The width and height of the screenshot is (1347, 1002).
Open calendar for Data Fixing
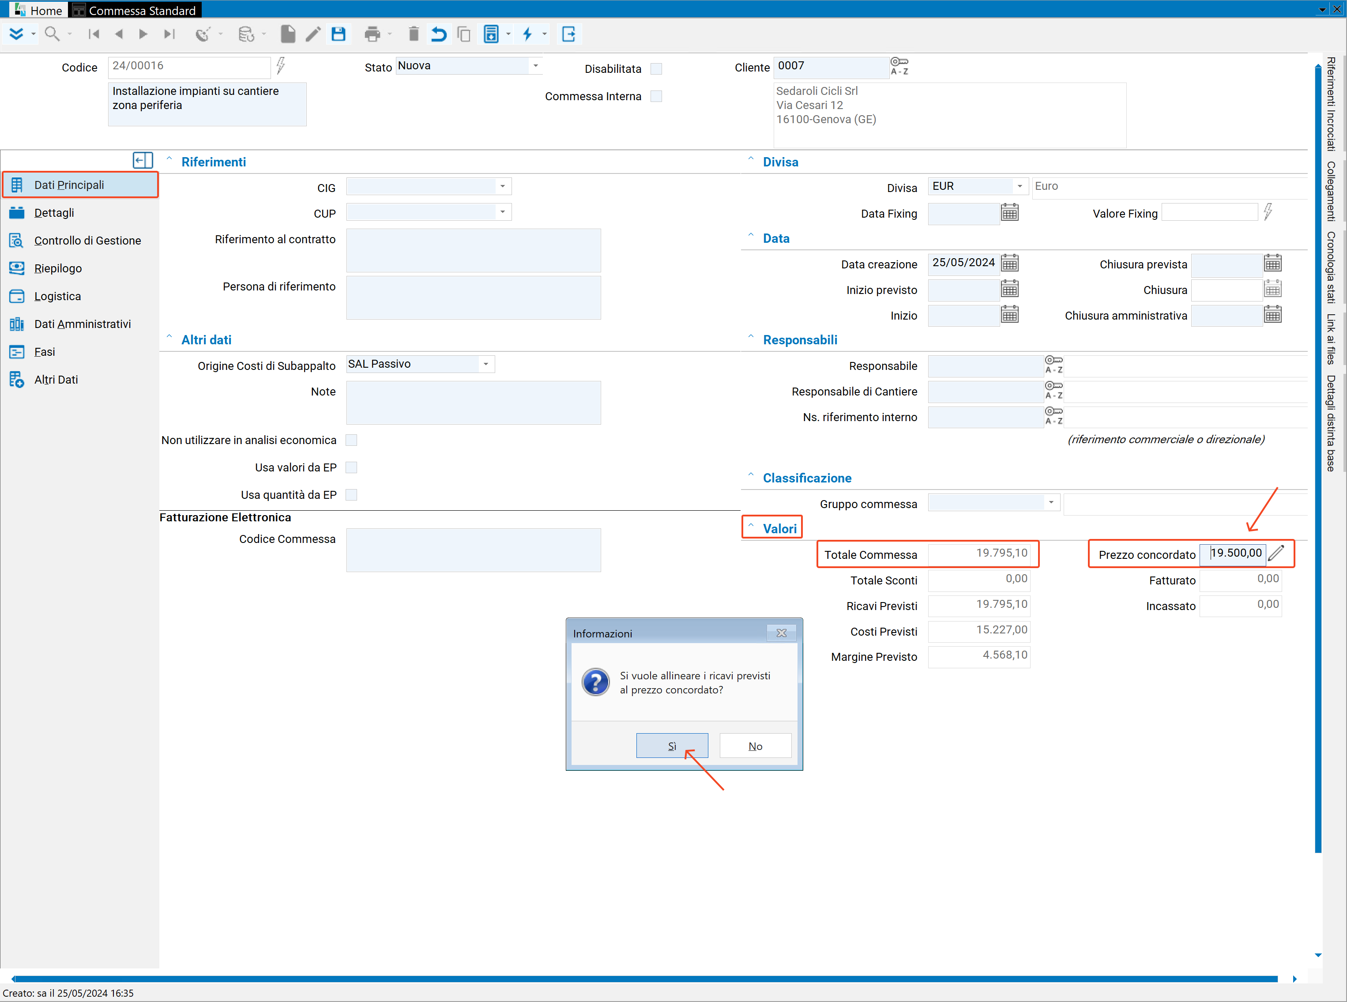[1010, 213]
